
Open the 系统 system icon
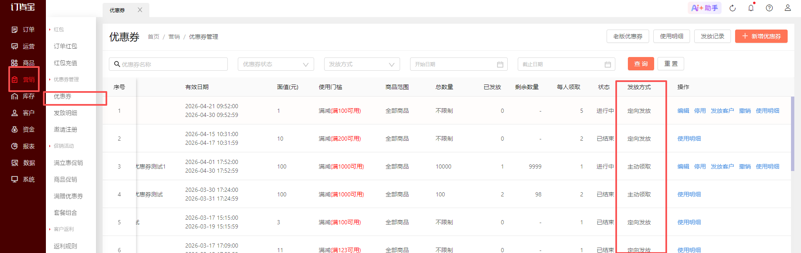tap(15, 179)
